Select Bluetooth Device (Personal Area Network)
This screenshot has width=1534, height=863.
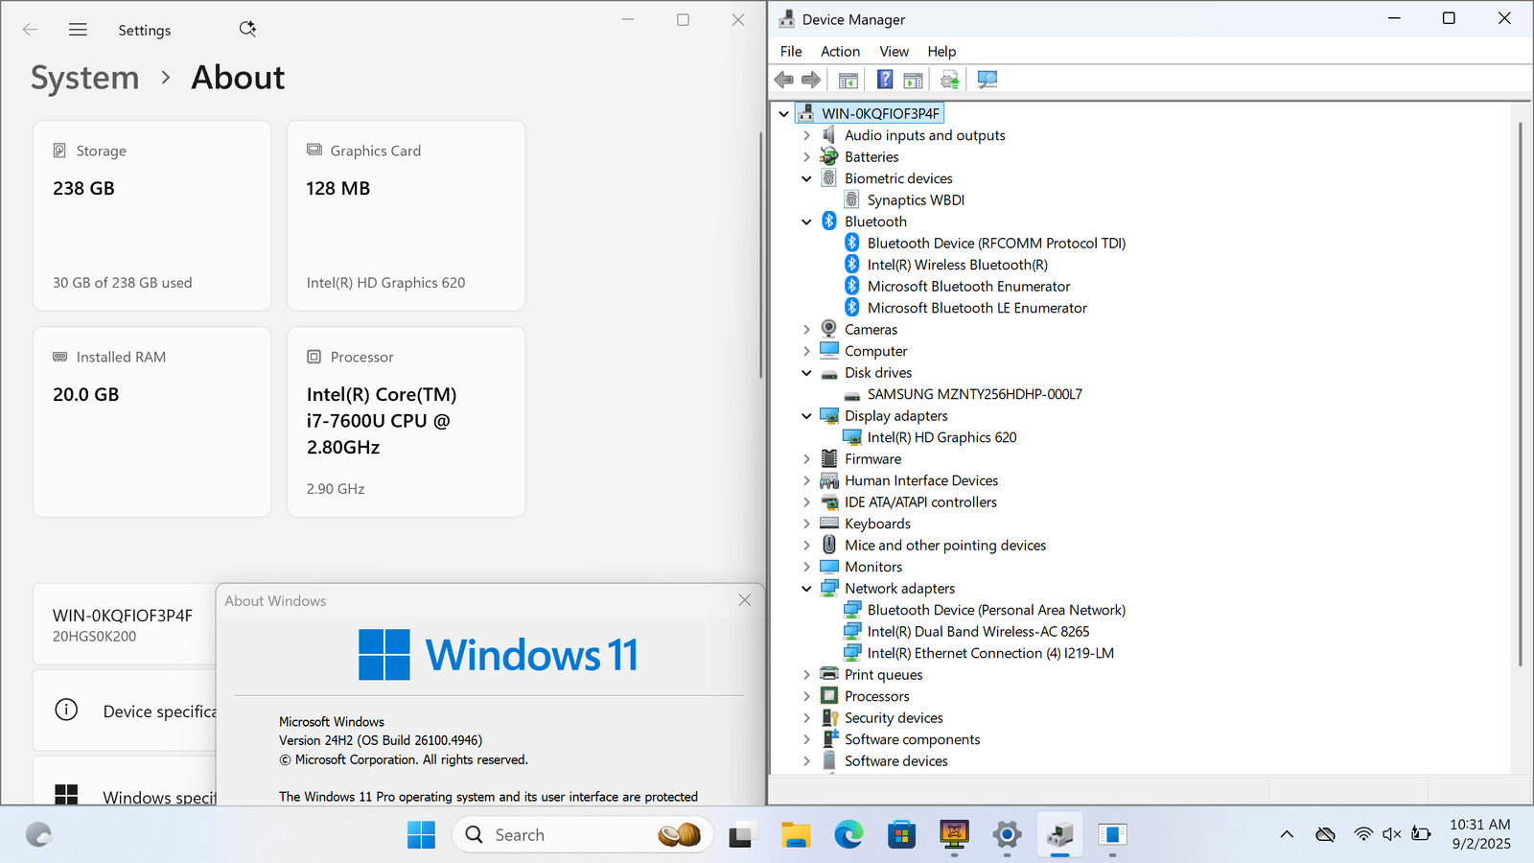pos(996,610)
